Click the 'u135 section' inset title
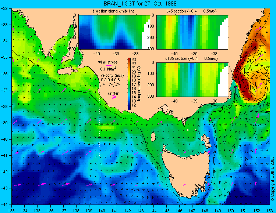276x213 pixels. (191, 58)
